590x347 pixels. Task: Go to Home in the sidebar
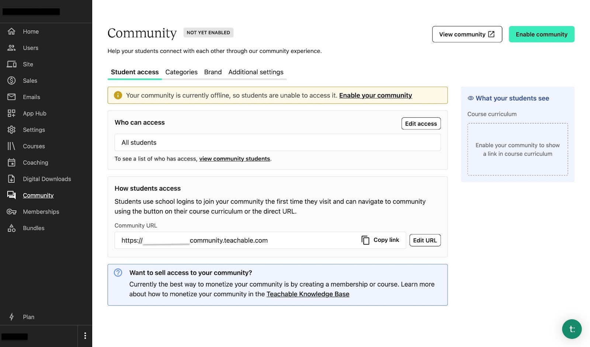(31, 31)
